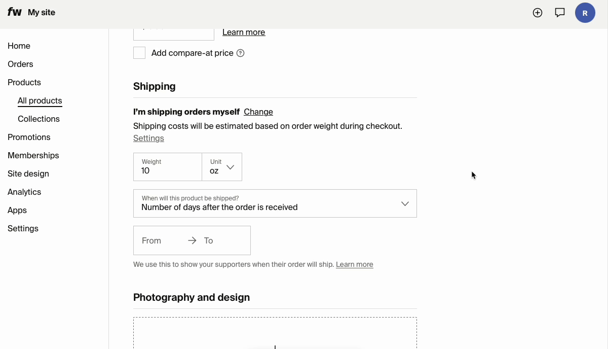Click Change shipping method link
The height and width of the screenshot is (349, 608).
coord(258,112)
